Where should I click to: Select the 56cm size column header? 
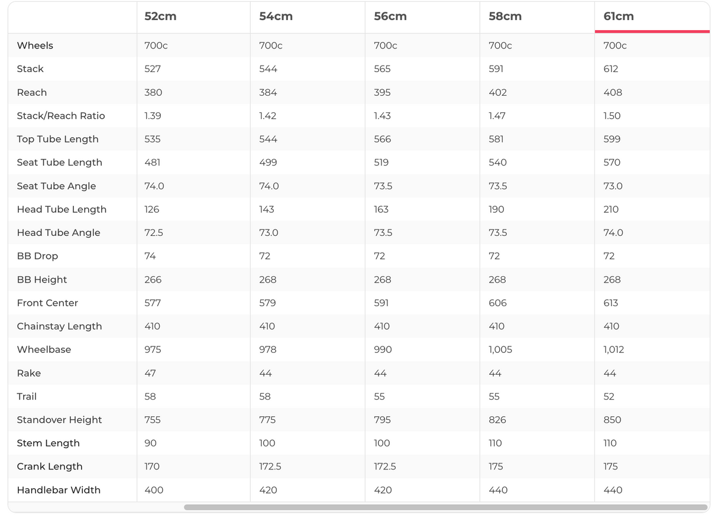coord(390,17)
